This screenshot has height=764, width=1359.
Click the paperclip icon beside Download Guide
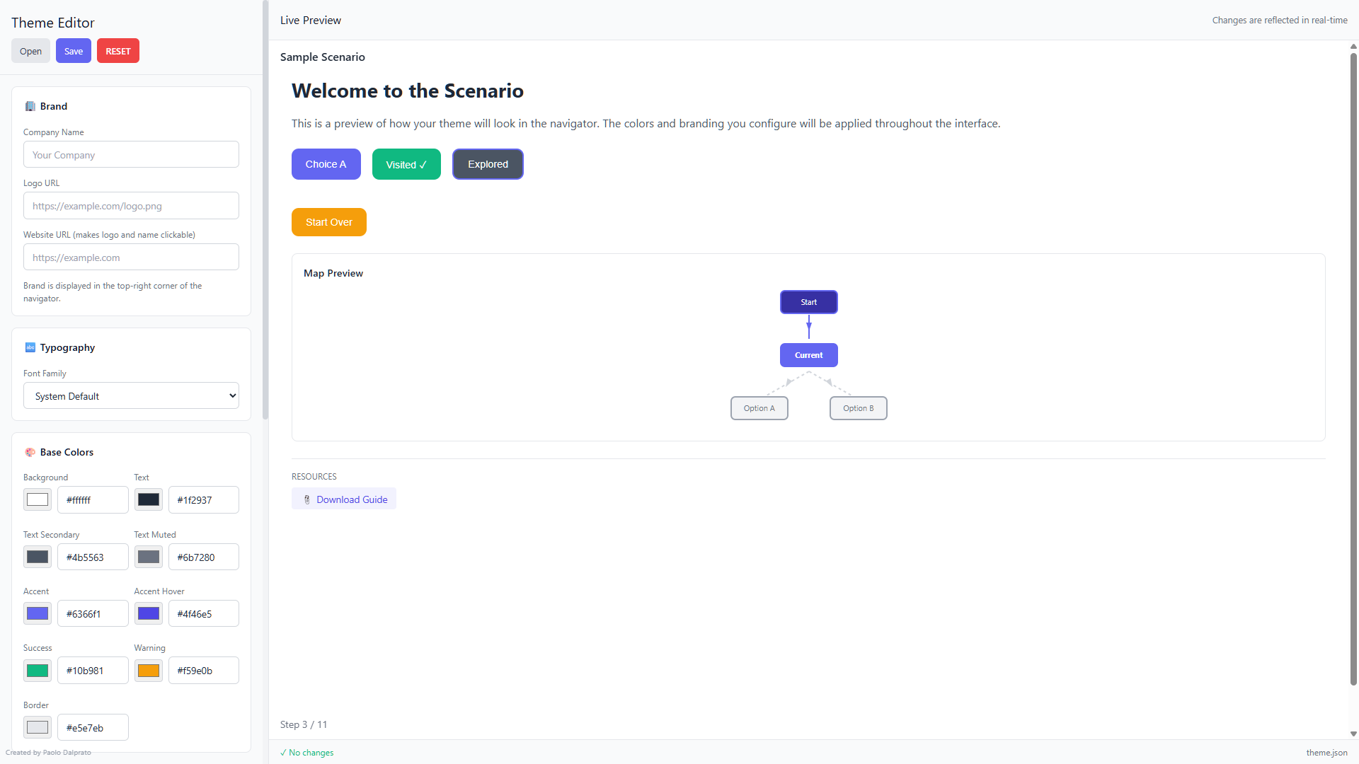pos(306,499)
